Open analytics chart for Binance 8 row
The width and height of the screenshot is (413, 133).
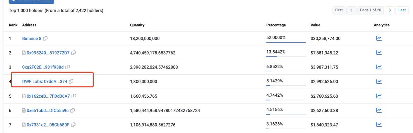point(379,38)
